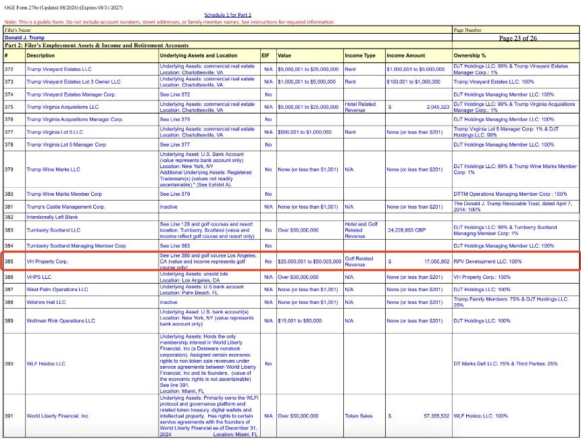Select the World Liberty Financial, Inc. entry

[x=57, y=416]
